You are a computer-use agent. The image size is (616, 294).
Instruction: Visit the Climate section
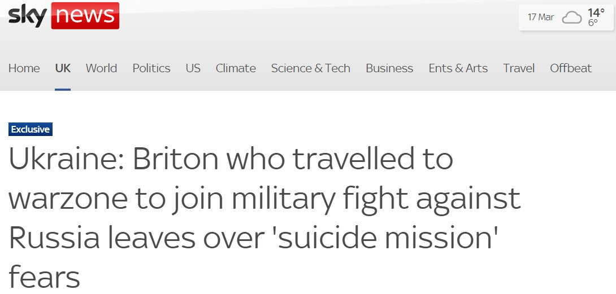(x=236, y=68)
